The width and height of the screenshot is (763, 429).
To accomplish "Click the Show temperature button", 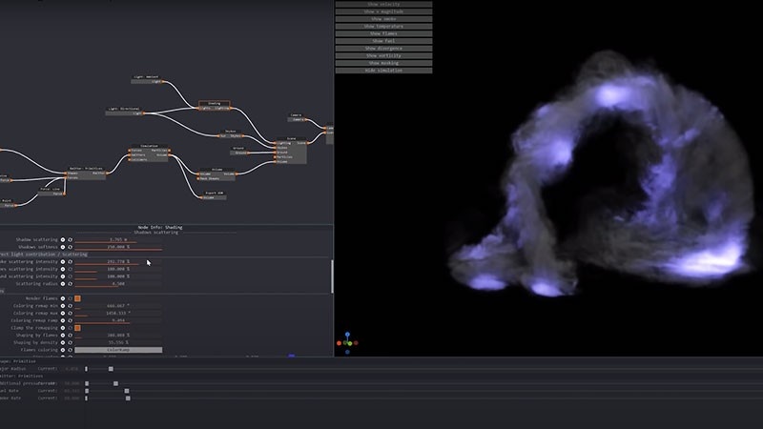I will click(383, 27).
